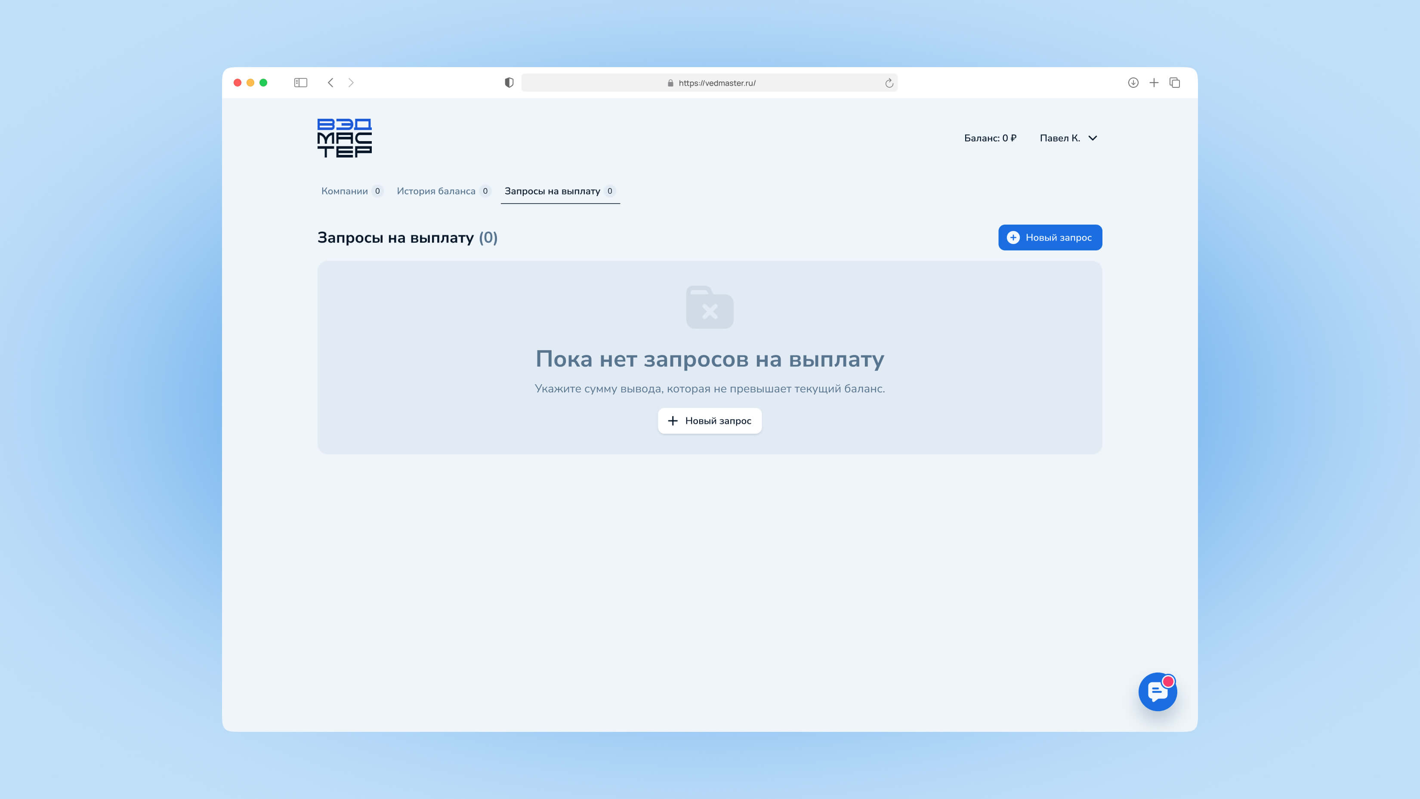This screenshot has width=1420, height=799.
Task: Select the Запросы на выплату tab
Action: (553, 191)
